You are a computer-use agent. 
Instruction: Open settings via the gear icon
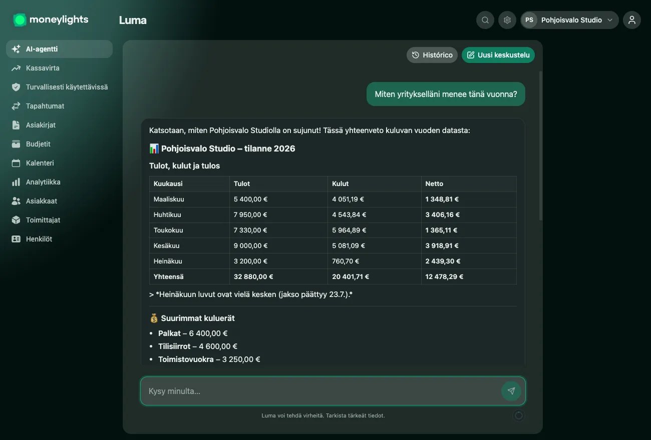point(507,20)
